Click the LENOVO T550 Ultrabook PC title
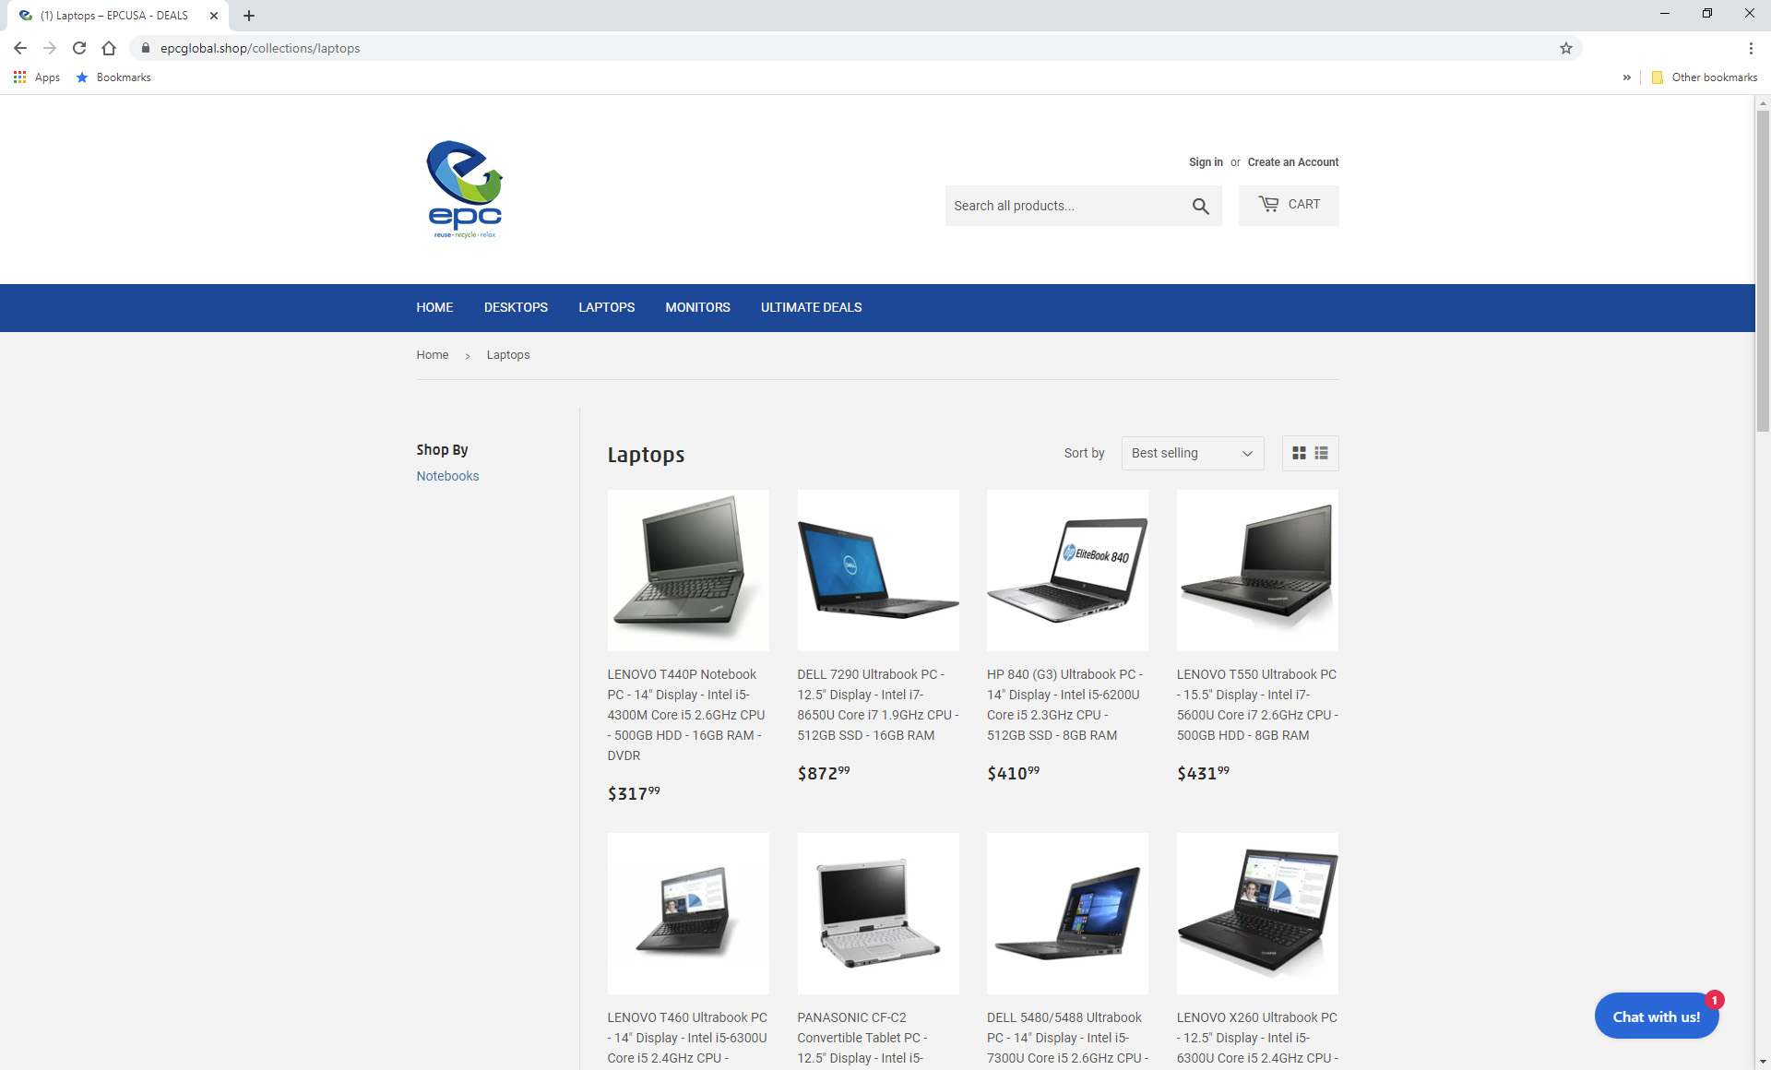The height and width of the screenshot is (1070, 1771). [1257, 705]
